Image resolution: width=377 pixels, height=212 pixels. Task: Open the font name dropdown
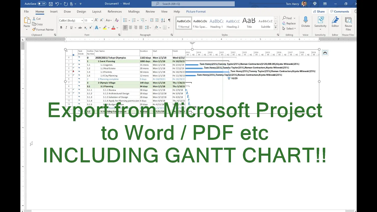[82, 21]
